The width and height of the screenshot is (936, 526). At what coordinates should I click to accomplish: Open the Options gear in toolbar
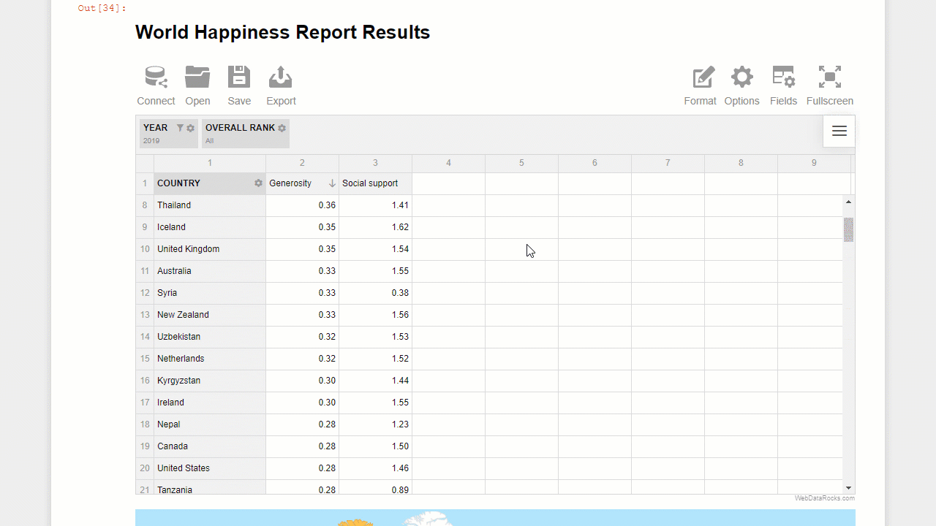(742, 86)
